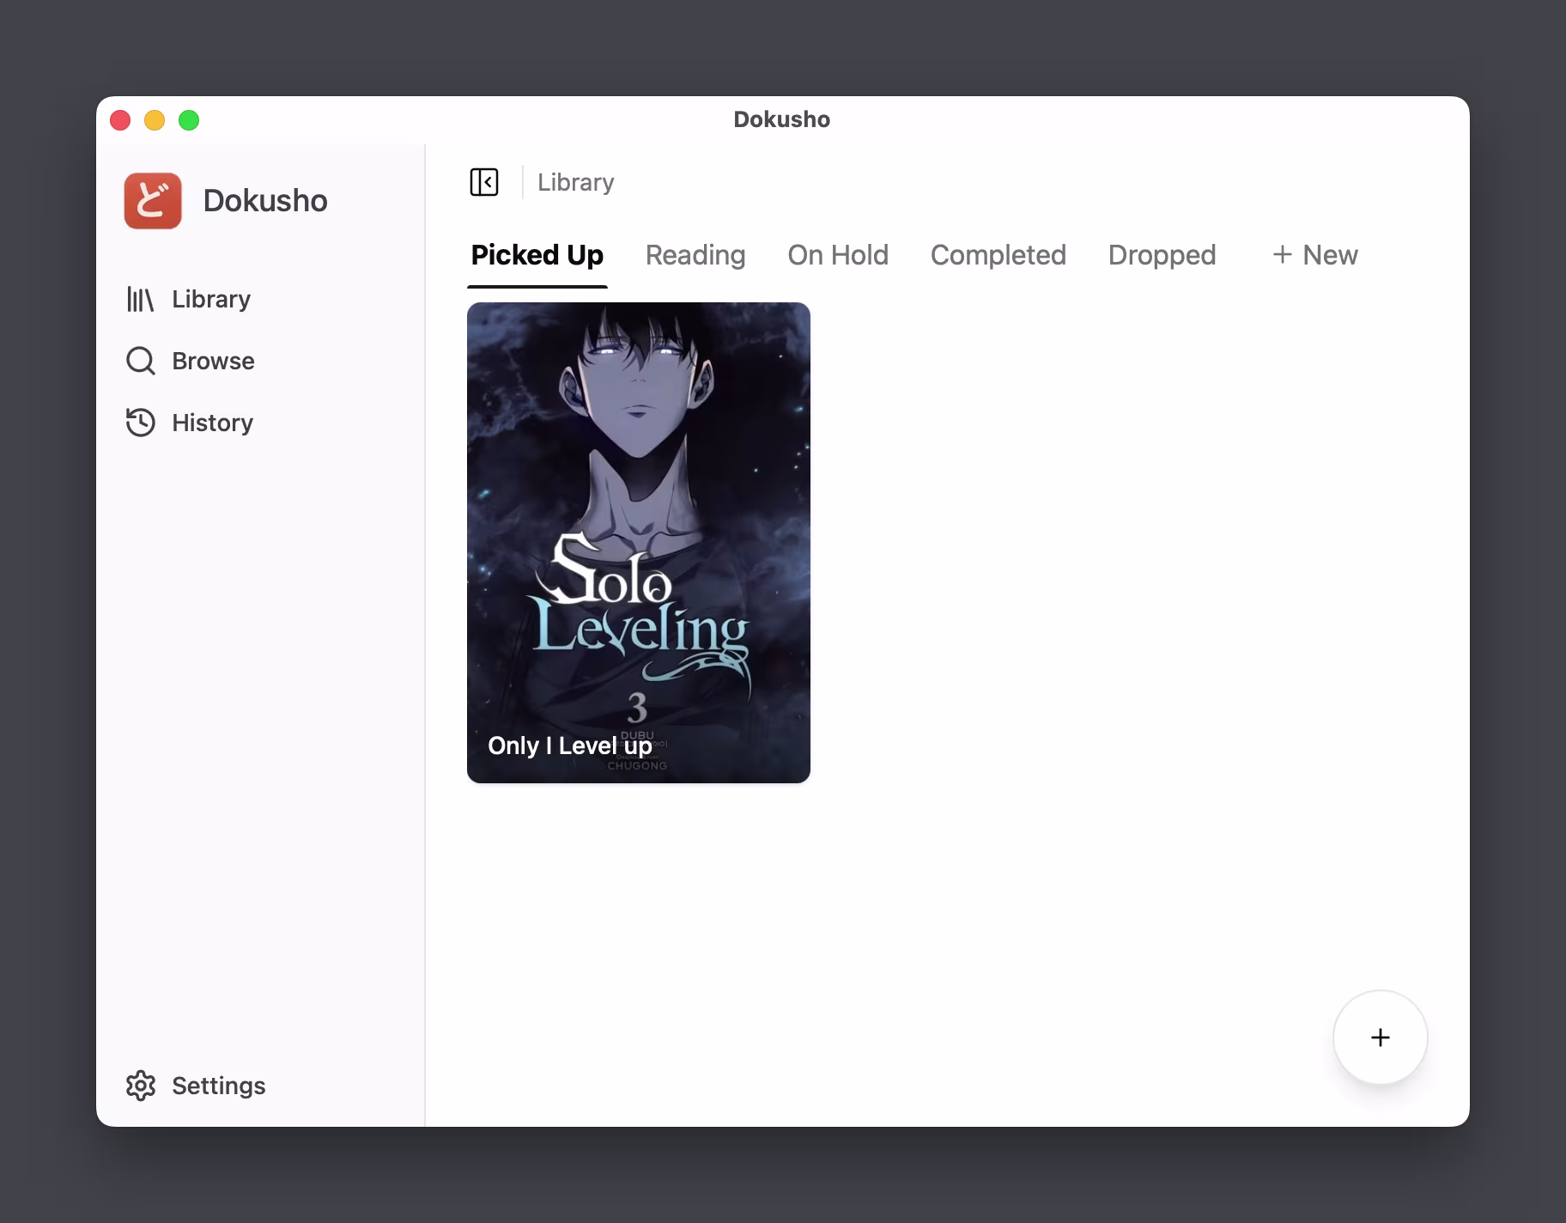The width and height of the screenshot is (1566, 1223).
Task: Open the Settings label in the sidebar
Action: (x=218, y=1086)
